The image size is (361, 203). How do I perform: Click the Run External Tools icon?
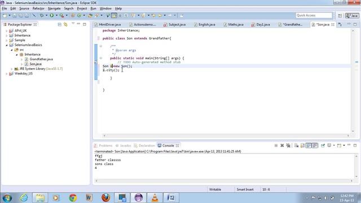click(x=61, y=15)
